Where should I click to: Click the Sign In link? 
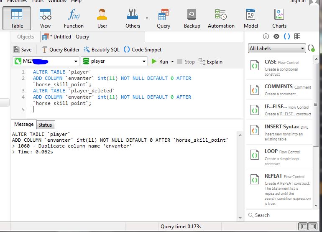pos(298,1)
